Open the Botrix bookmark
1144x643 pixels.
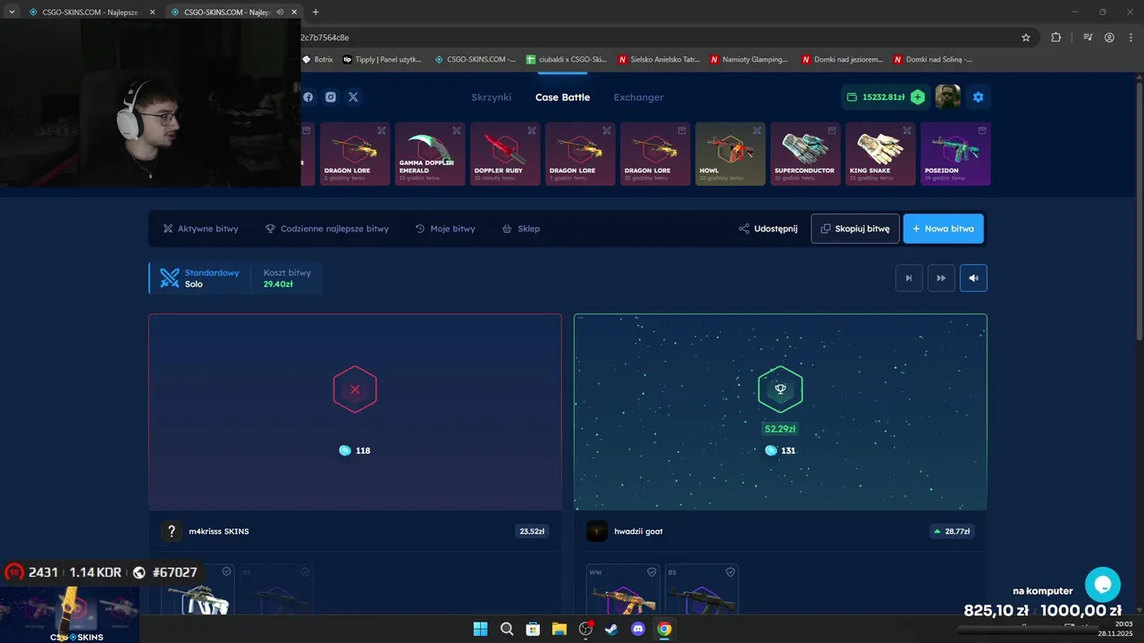[316, 59]
